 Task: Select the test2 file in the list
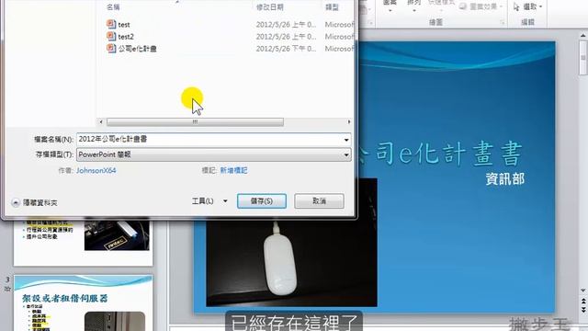(x=126, y=37)
